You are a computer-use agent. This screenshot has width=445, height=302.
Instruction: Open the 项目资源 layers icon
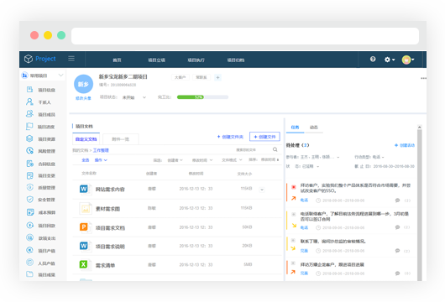29,138
